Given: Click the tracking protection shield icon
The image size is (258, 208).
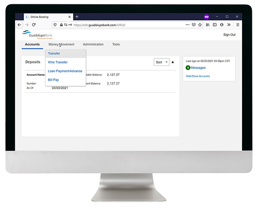Looking at the screenshot, I should pyautogui.click(x=55, y=25).
